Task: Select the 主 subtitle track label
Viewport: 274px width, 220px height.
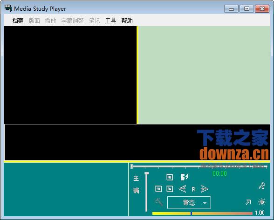Action: [136, 179]
